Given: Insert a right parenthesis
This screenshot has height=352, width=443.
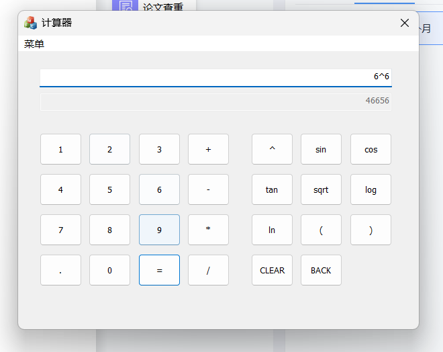Looking at the screenshot, I should tap(371, 230).
